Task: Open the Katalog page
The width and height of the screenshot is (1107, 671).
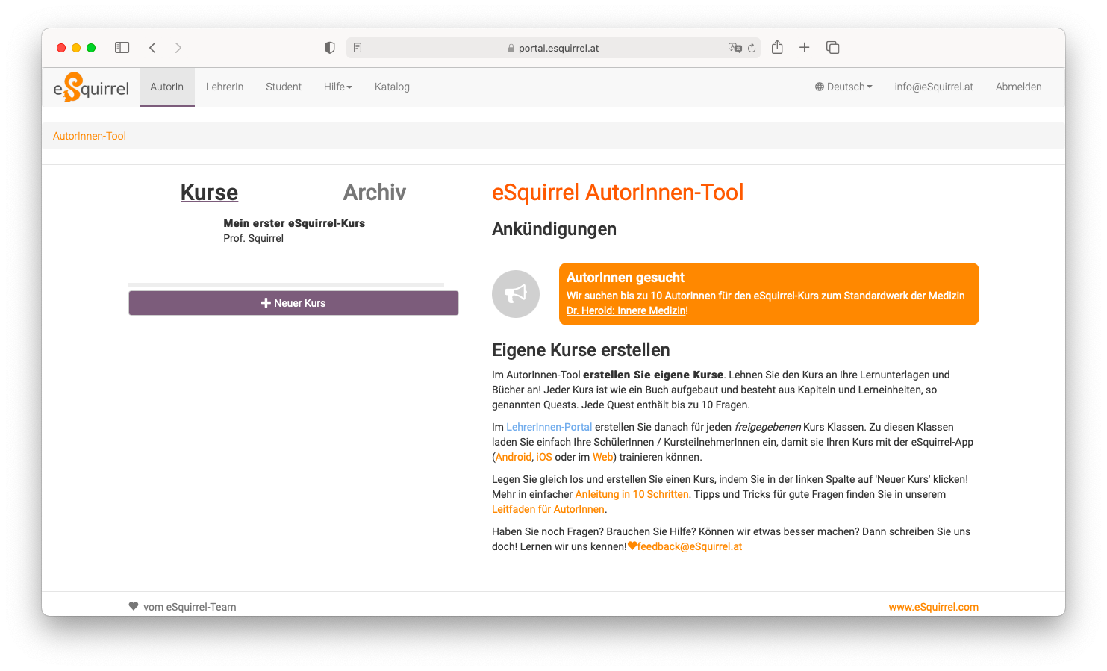Action: (392, 87)
